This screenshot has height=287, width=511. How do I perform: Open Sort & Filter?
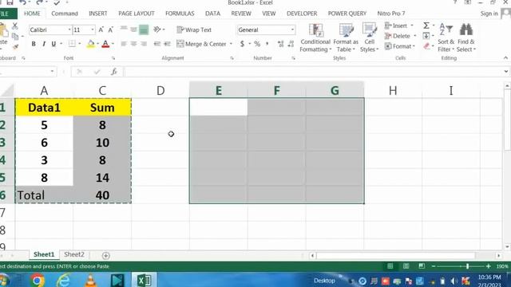pos(446,37)
